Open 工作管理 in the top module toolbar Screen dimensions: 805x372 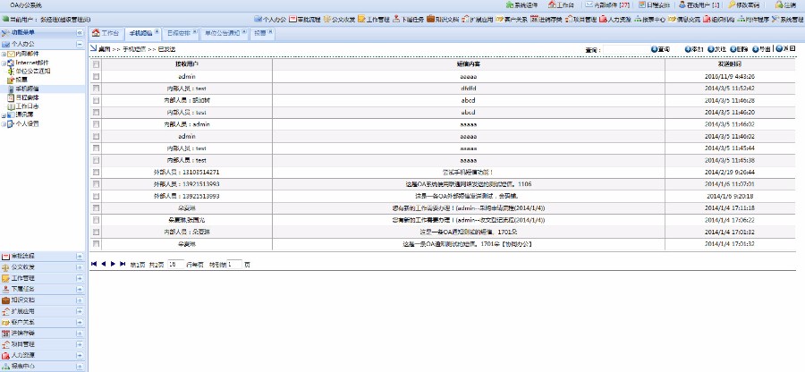tap(374, 19)
